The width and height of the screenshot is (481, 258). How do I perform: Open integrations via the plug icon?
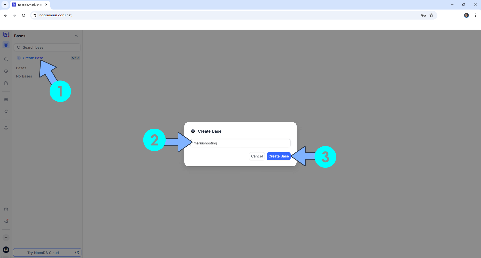pyautogui.click(x=6, y=111)
